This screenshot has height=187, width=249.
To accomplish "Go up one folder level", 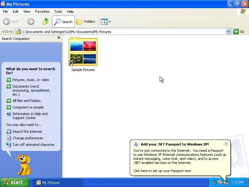I will point(46,22).
